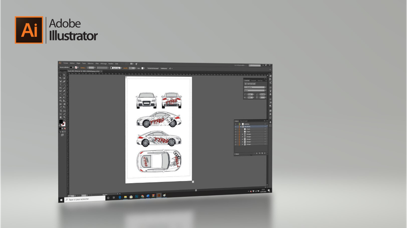407x228 pixels.
Task: Select the Scale tool
Action: tap(64, 94)
